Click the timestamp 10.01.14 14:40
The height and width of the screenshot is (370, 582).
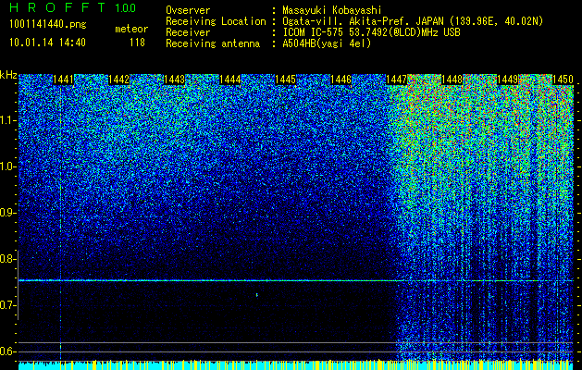point(47,43)
